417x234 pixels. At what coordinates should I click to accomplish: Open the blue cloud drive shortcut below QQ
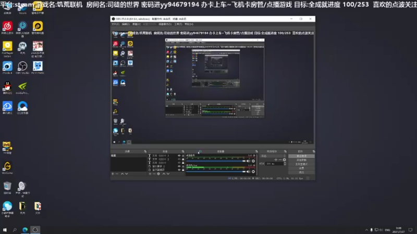coord(7,108)
